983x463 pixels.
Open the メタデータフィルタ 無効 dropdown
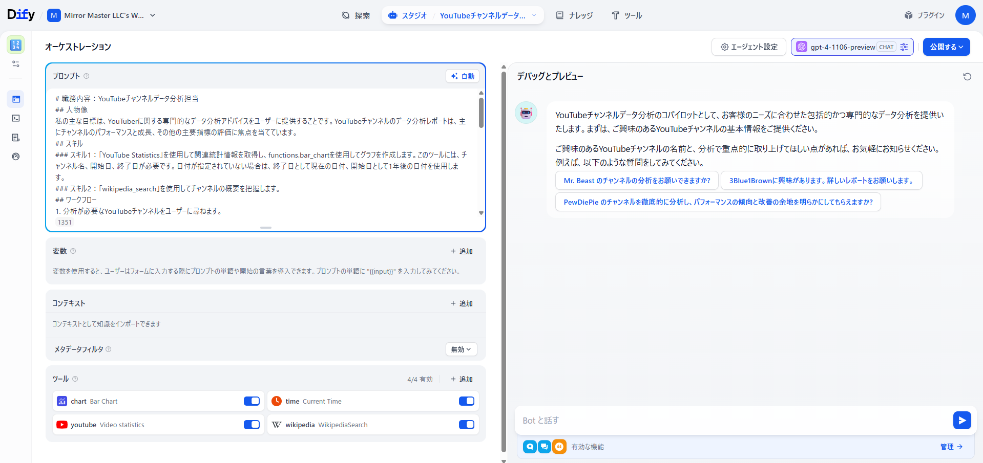(x=461, y=349)
